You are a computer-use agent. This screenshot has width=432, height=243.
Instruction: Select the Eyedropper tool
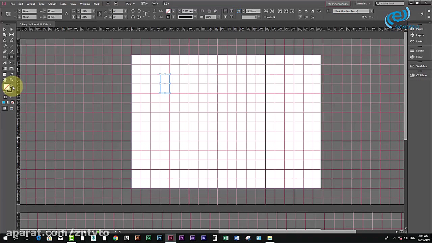(11, 74)
